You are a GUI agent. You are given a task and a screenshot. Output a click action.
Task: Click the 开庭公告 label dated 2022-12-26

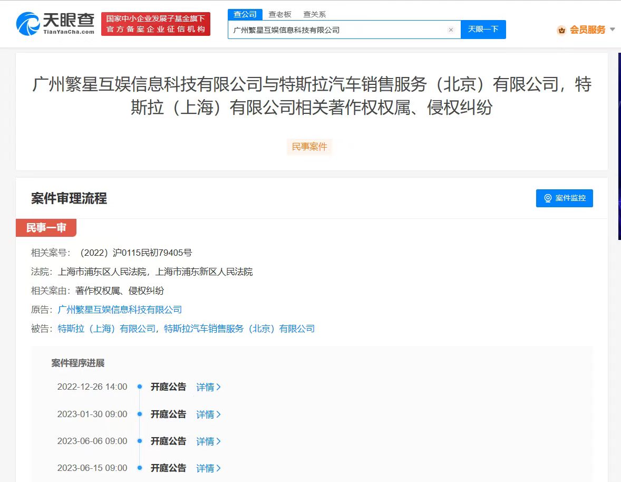point(168,387)
